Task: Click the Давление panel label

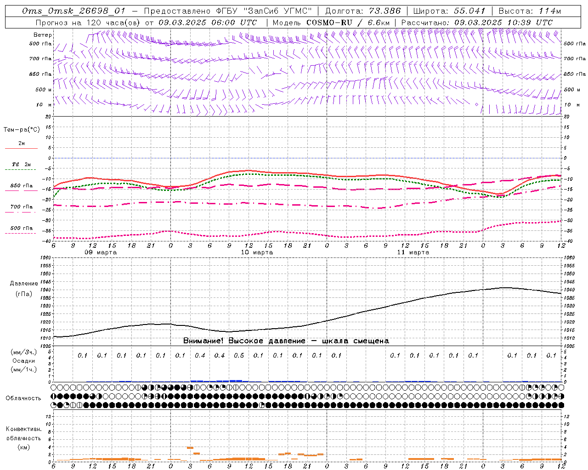Action: point(24,284)
